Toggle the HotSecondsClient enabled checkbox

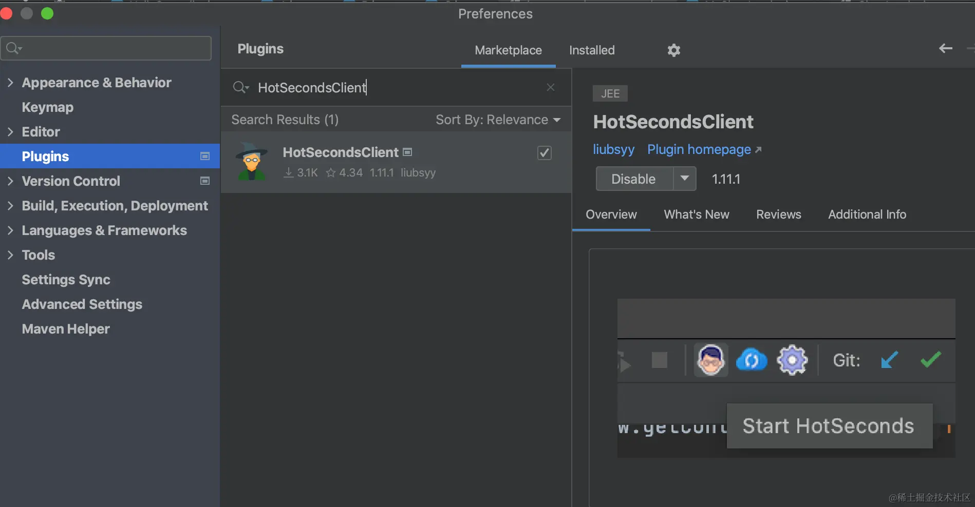click(544, 153)
